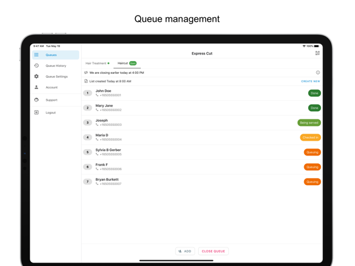Click position number 1 badge
The image size is (355, 266).
click(x=87, y=93)
